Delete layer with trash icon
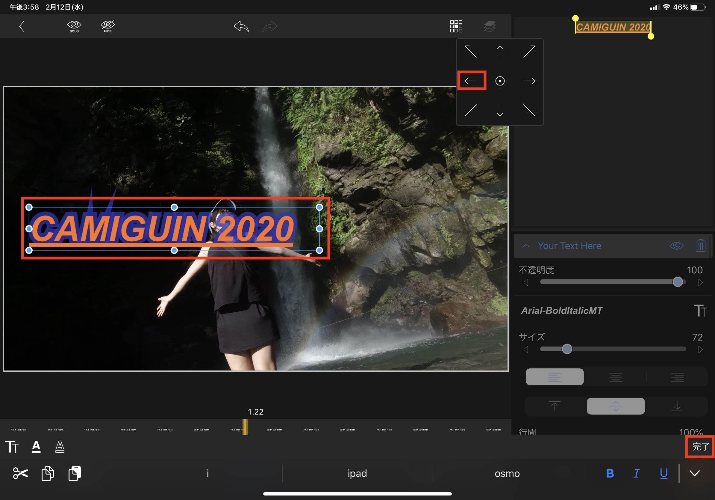 (700, 246)
